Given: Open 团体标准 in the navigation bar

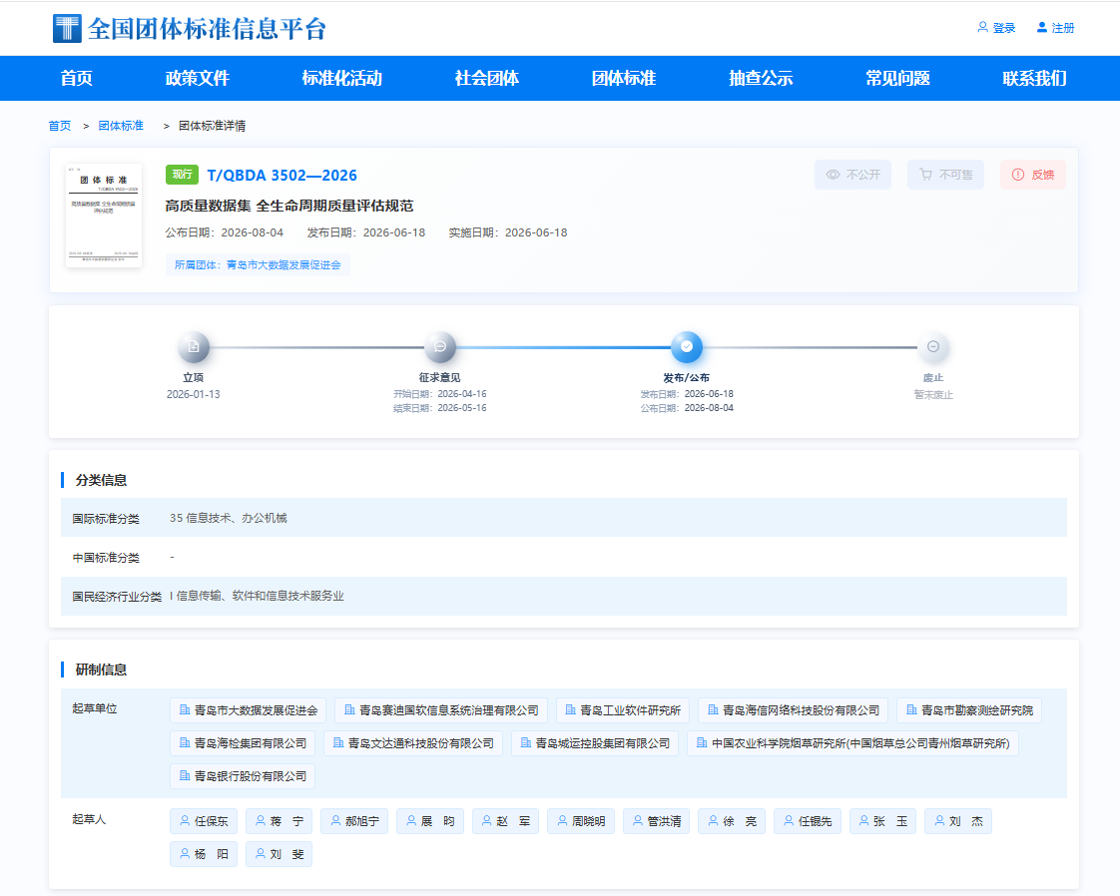Looking at the screenshot, I should (x=624, y=78).
